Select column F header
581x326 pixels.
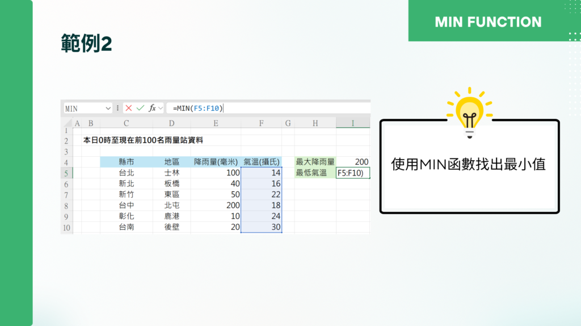click(x=261, y=123)
